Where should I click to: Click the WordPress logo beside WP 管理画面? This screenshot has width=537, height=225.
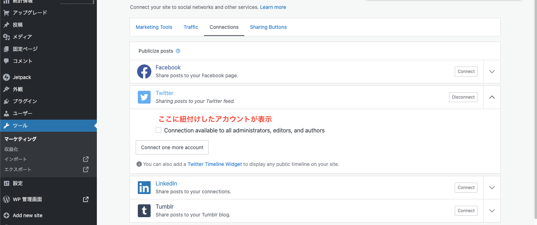point(6,199)
